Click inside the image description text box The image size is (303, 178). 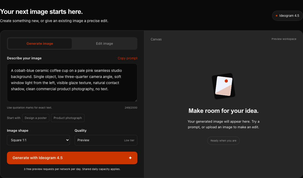click(x=72, y=82)
